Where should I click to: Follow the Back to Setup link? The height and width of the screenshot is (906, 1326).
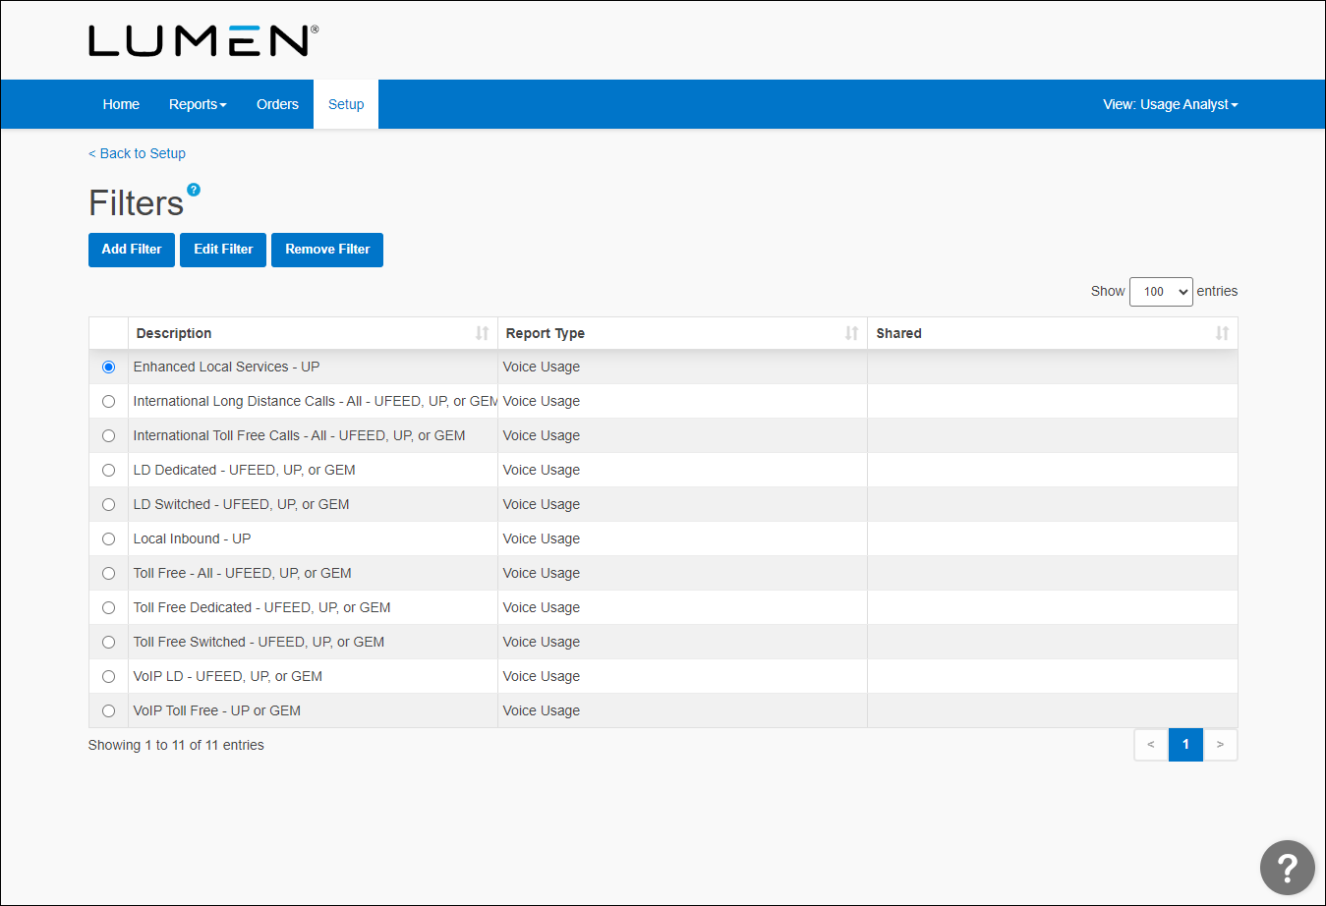pos(137,153)
